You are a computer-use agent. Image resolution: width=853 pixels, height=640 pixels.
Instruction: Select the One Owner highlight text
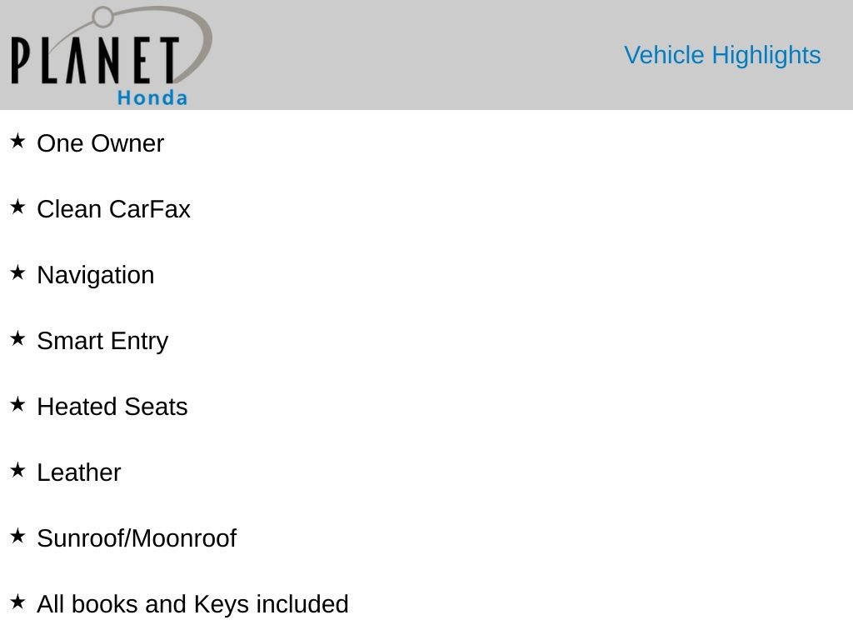[100, 143]
